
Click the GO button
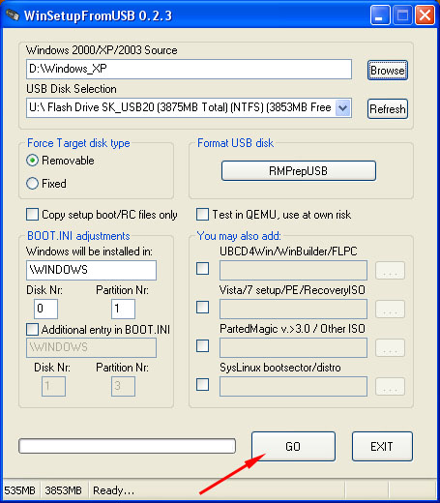tap(293, 447)
